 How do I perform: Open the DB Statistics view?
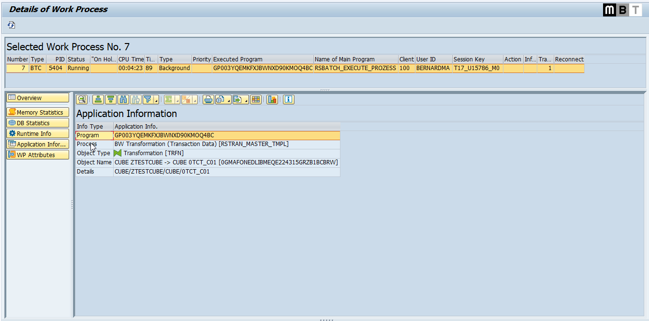[x=38, y=123]
